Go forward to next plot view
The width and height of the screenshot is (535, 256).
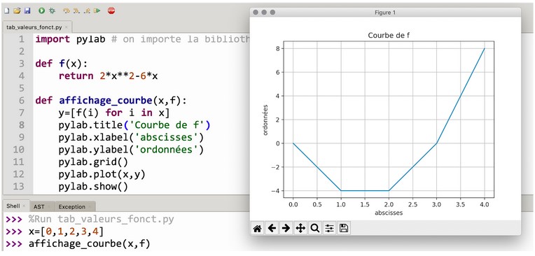click(x=286, y=229)
